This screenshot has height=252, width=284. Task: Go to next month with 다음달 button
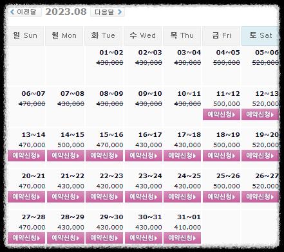tap(108, 12)
